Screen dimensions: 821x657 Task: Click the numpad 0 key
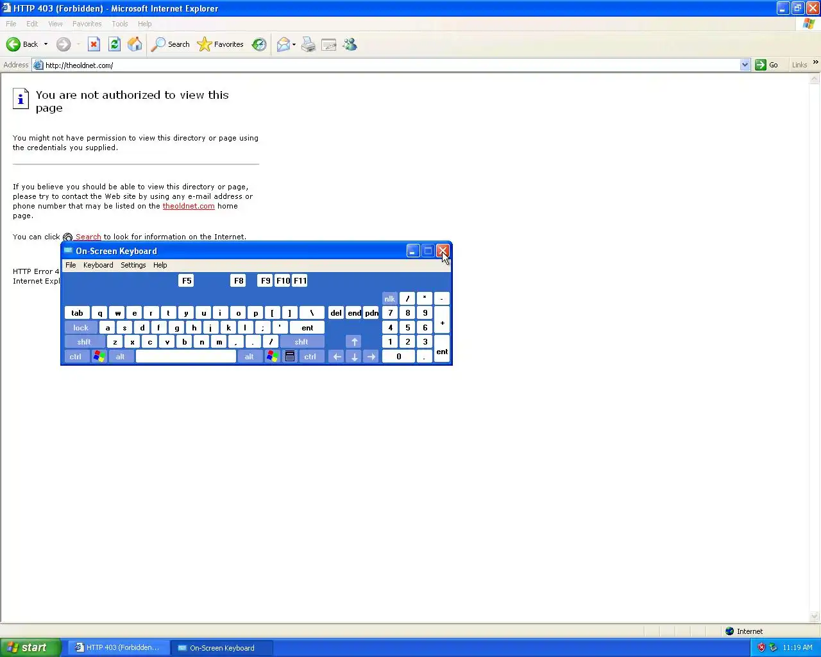tap(398, 356)
